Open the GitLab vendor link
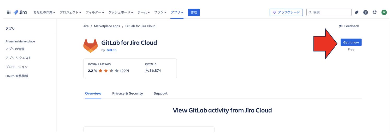This screenshot has height=138, width=392. (111, 50)
